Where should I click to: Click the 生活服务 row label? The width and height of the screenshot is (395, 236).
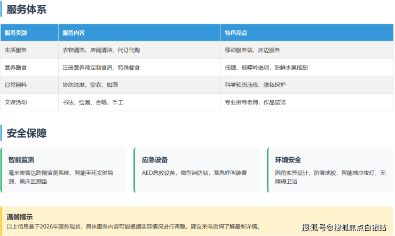(16, 50)
